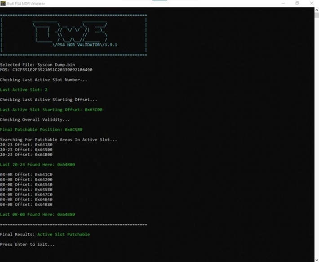Click the 'Selected File: Syscon Dump.bin' line

coord(37,65)
